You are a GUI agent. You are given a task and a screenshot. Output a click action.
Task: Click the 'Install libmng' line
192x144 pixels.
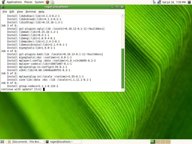31,38
